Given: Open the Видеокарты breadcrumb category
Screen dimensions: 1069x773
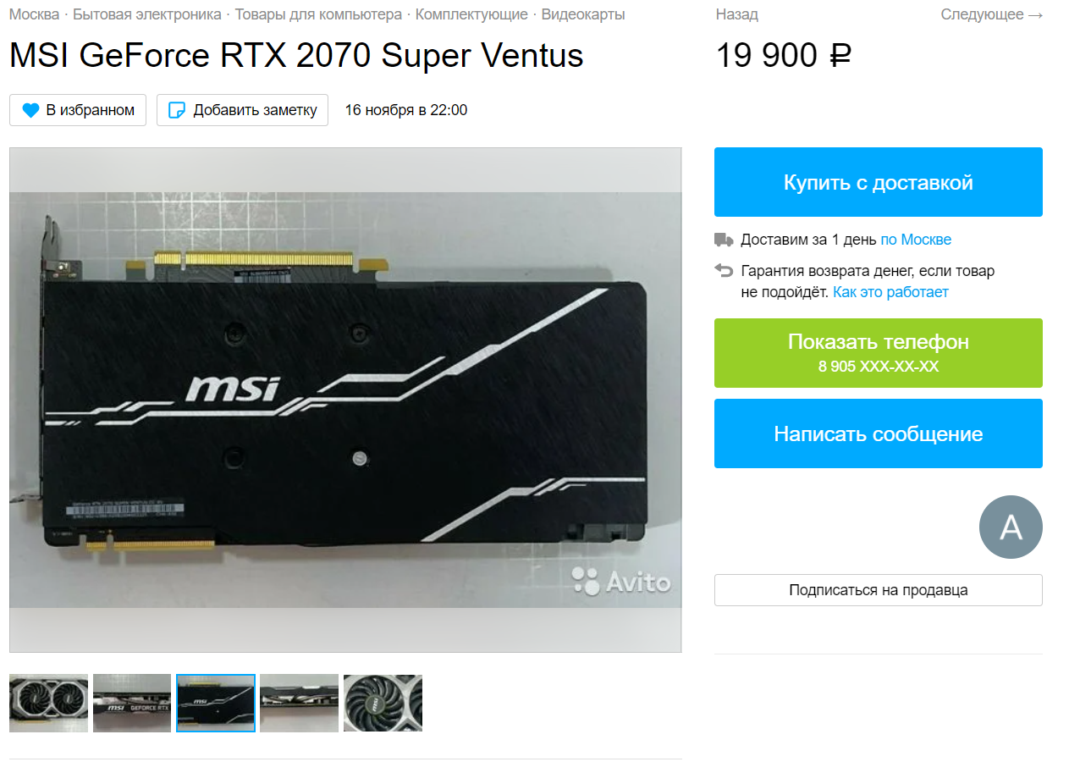Looking at the screenshot, I should [x=583, y=14].
